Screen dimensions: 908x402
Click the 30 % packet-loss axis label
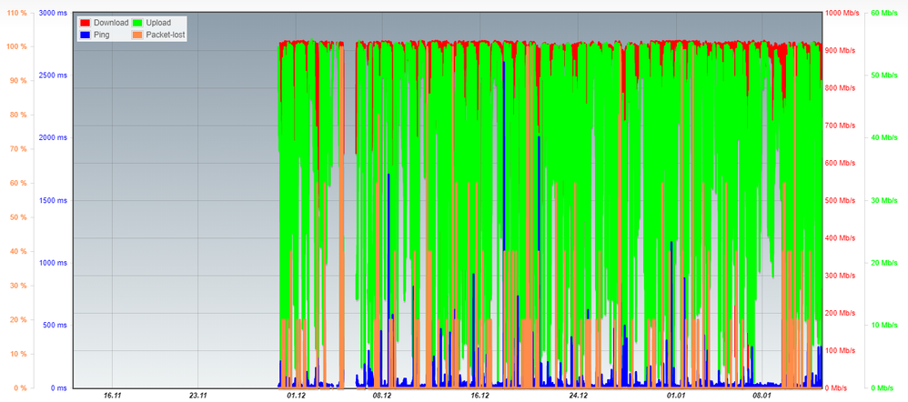[x=19, y=286]
